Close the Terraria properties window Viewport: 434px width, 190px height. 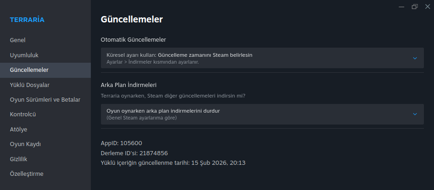pos(427,6)
